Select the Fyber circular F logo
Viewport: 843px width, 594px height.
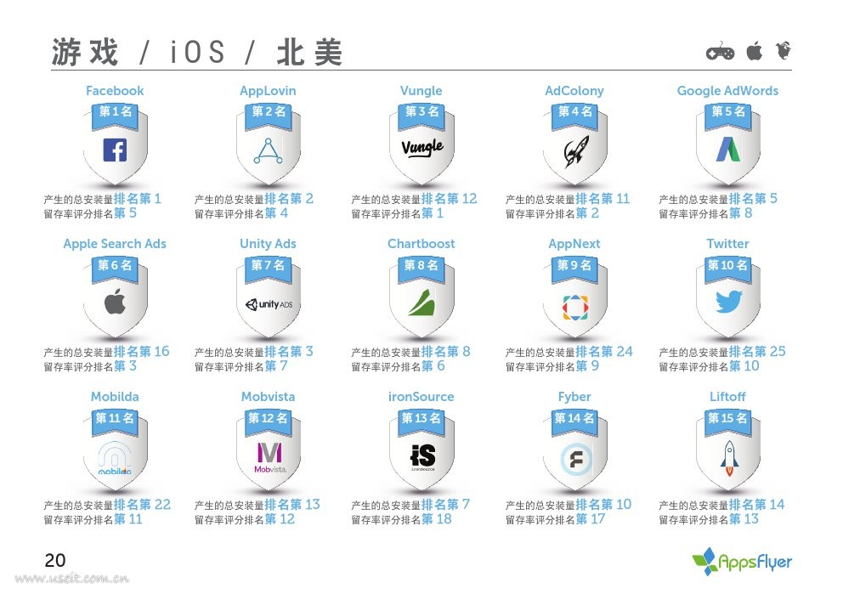point(576,460)
